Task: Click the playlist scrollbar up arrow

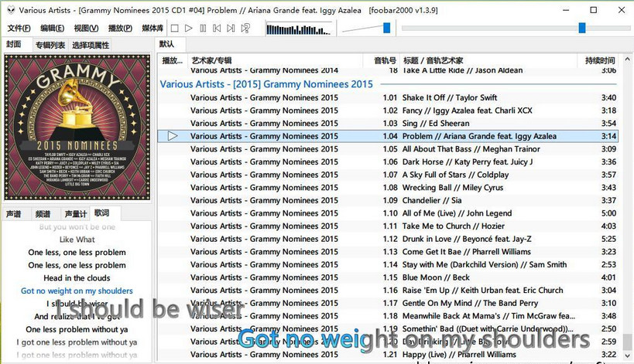Action: click(x=627, y=60)
